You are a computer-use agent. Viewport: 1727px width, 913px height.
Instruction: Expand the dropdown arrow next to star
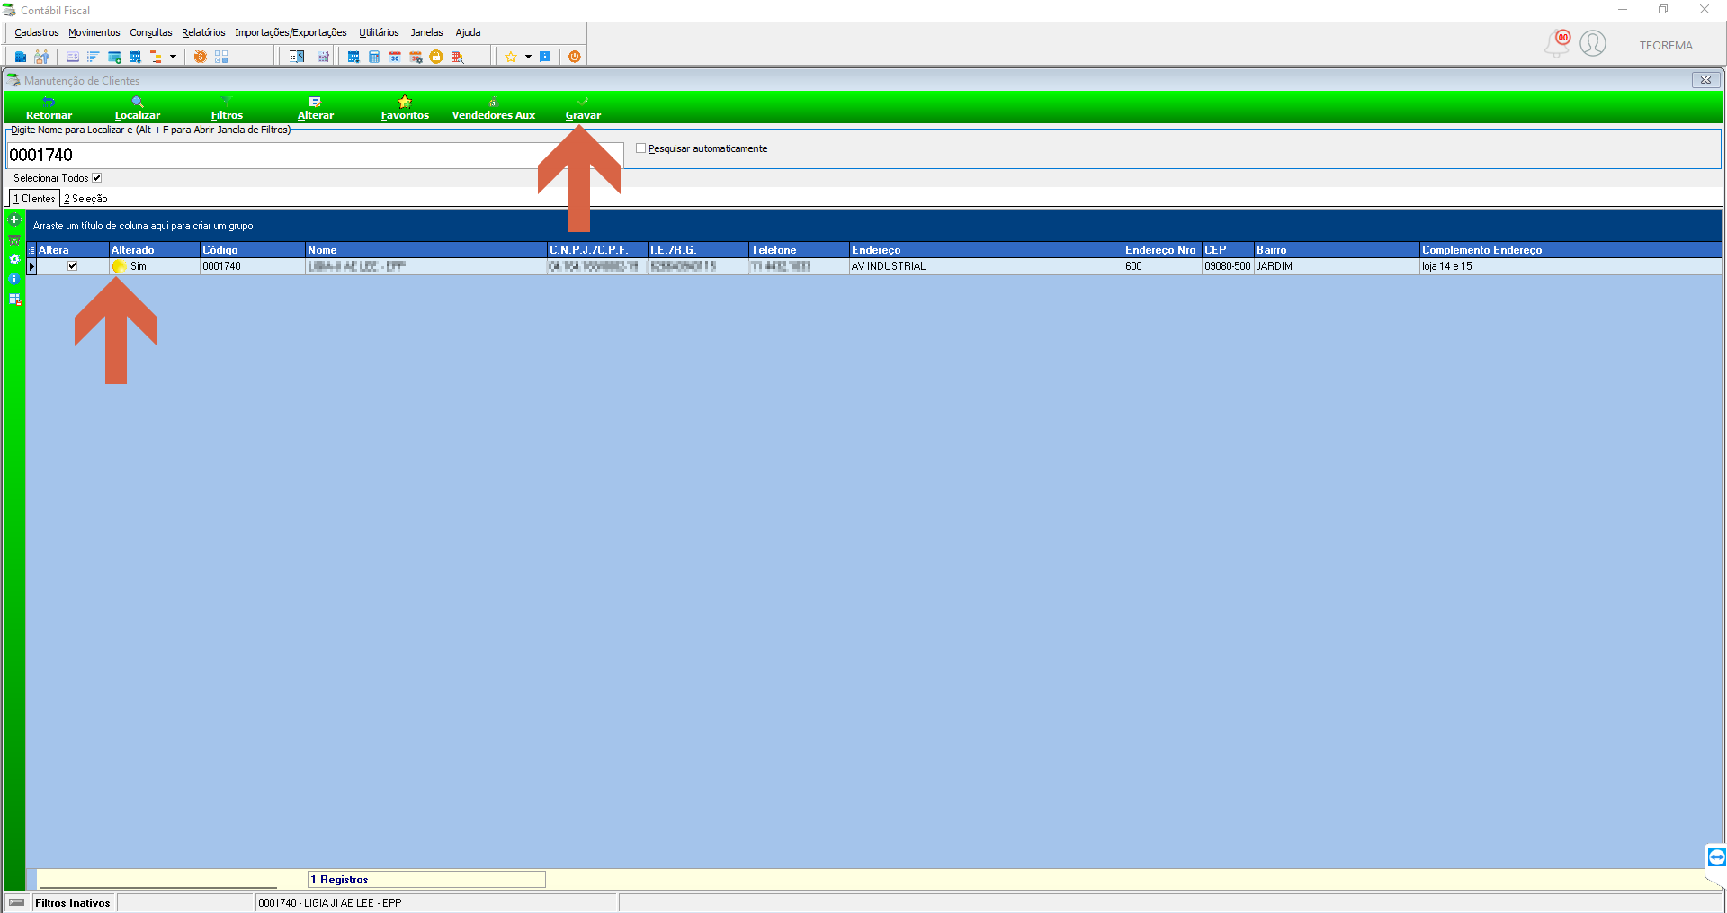(528, 57)
